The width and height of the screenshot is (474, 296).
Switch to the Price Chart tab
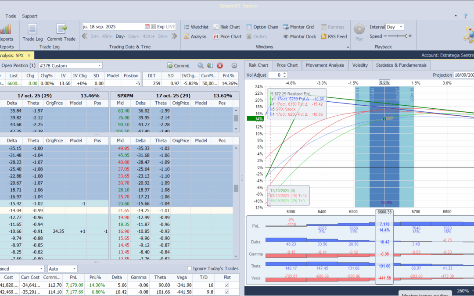point(287,65)
